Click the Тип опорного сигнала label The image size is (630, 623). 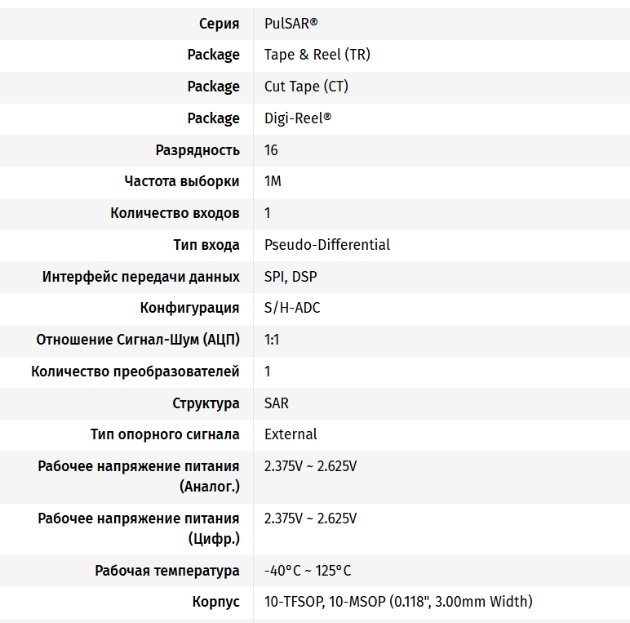(x=165, y=434)
